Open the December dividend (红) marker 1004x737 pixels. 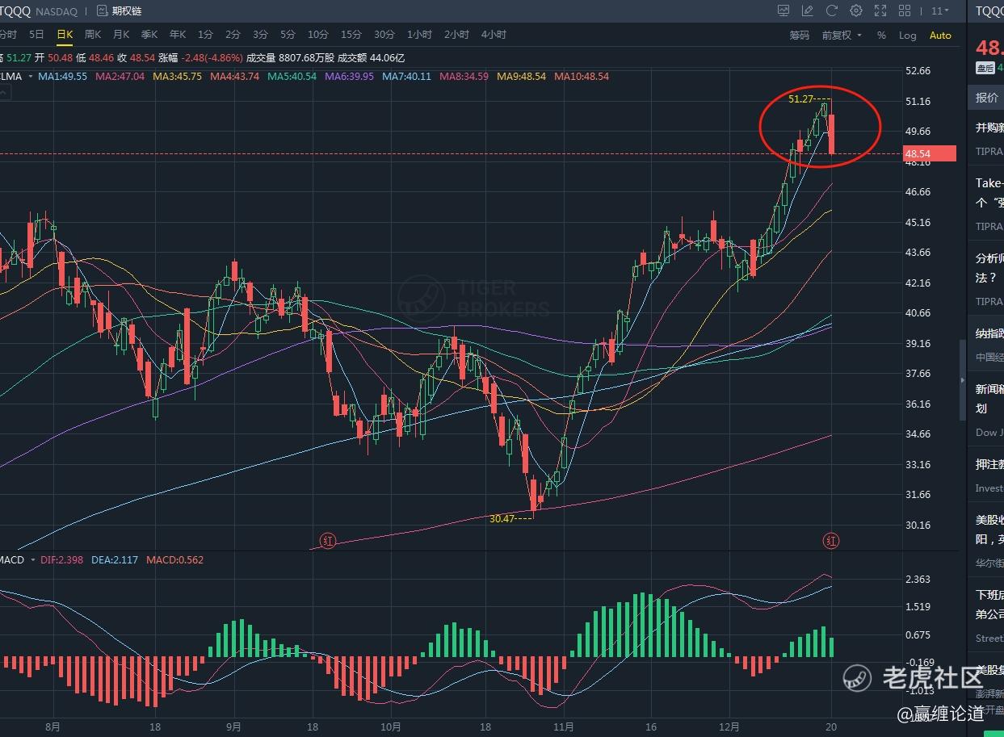831,541
